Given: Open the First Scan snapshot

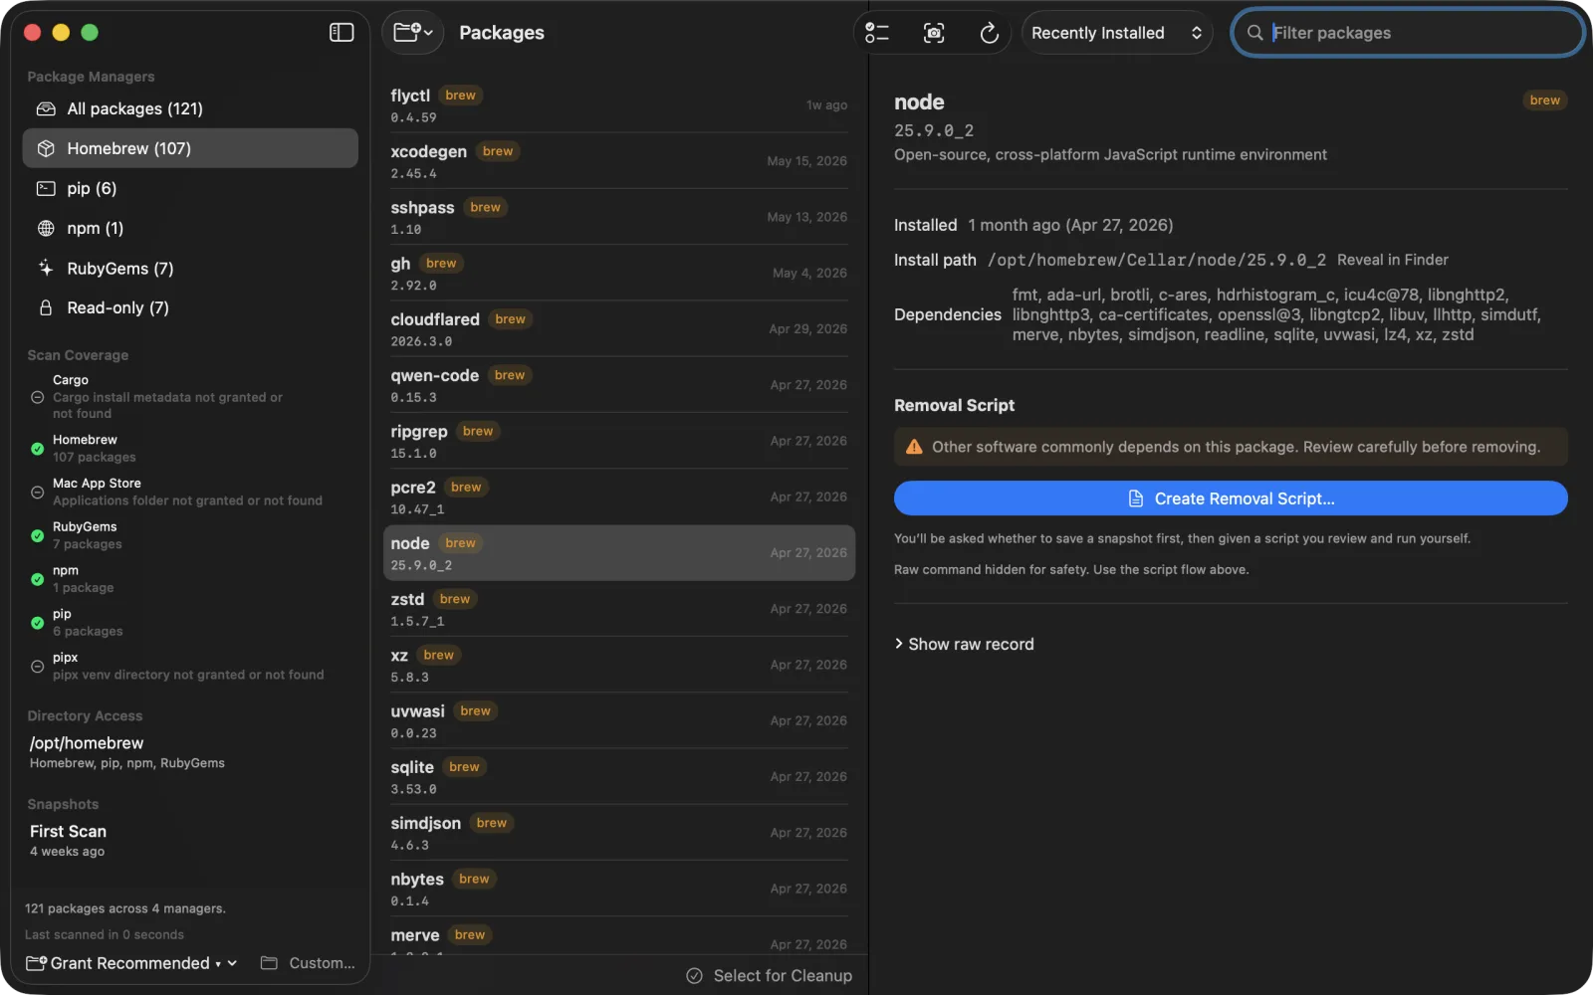Looking at the screenshot, I should coord(68,840).
